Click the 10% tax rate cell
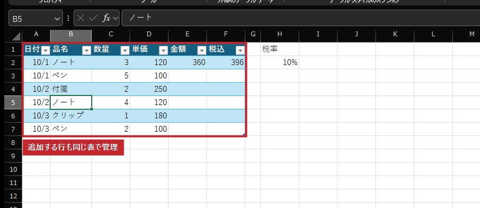 click(x=280, y=62)
